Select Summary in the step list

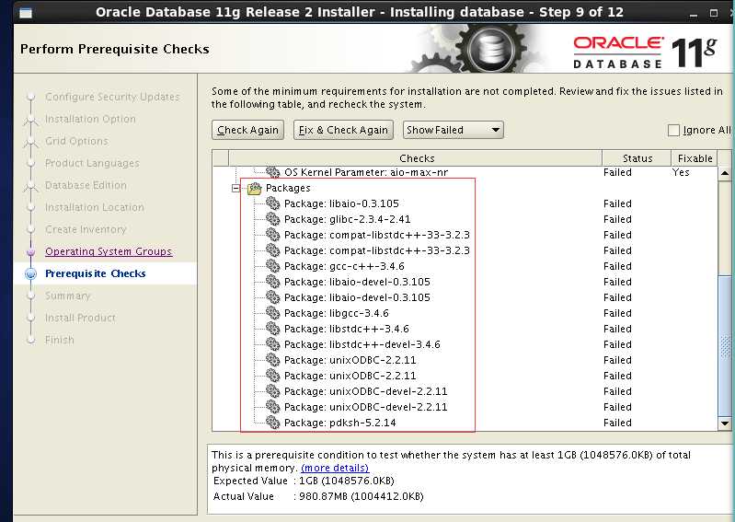click(x=67, y=296)
